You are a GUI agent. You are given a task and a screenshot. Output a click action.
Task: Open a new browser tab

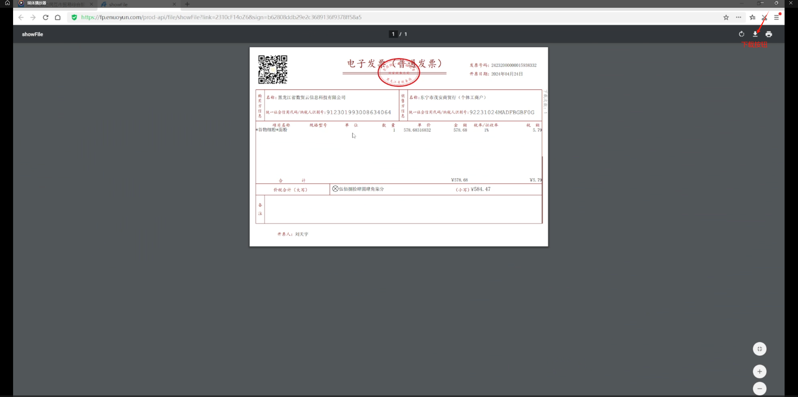(187, 4)
